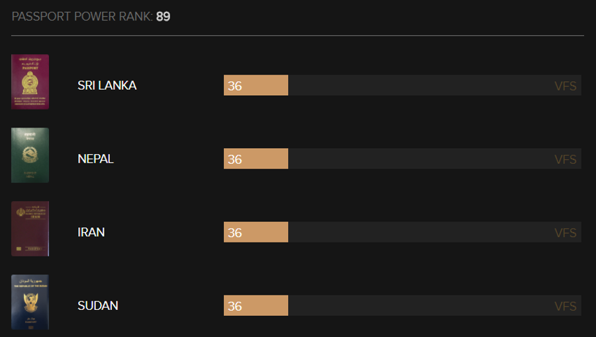Click the rank number 89
The width and height of the screenshot is (596, 337).
164,17
